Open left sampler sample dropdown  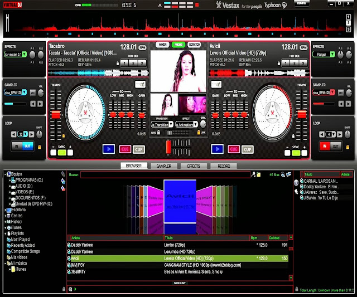coord(24,92)
